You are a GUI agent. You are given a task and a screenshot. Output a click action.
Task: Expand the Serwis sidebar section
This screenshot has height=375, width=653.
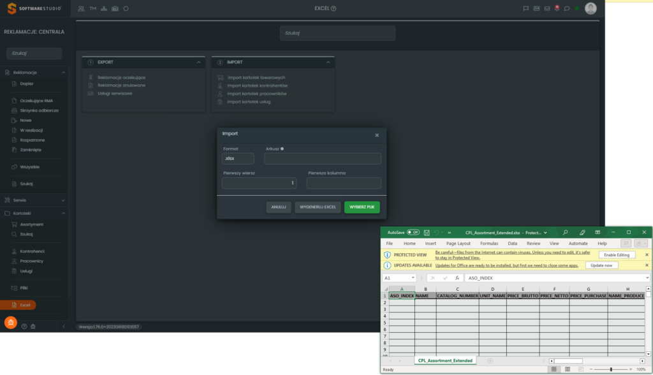tap(63, 200)
